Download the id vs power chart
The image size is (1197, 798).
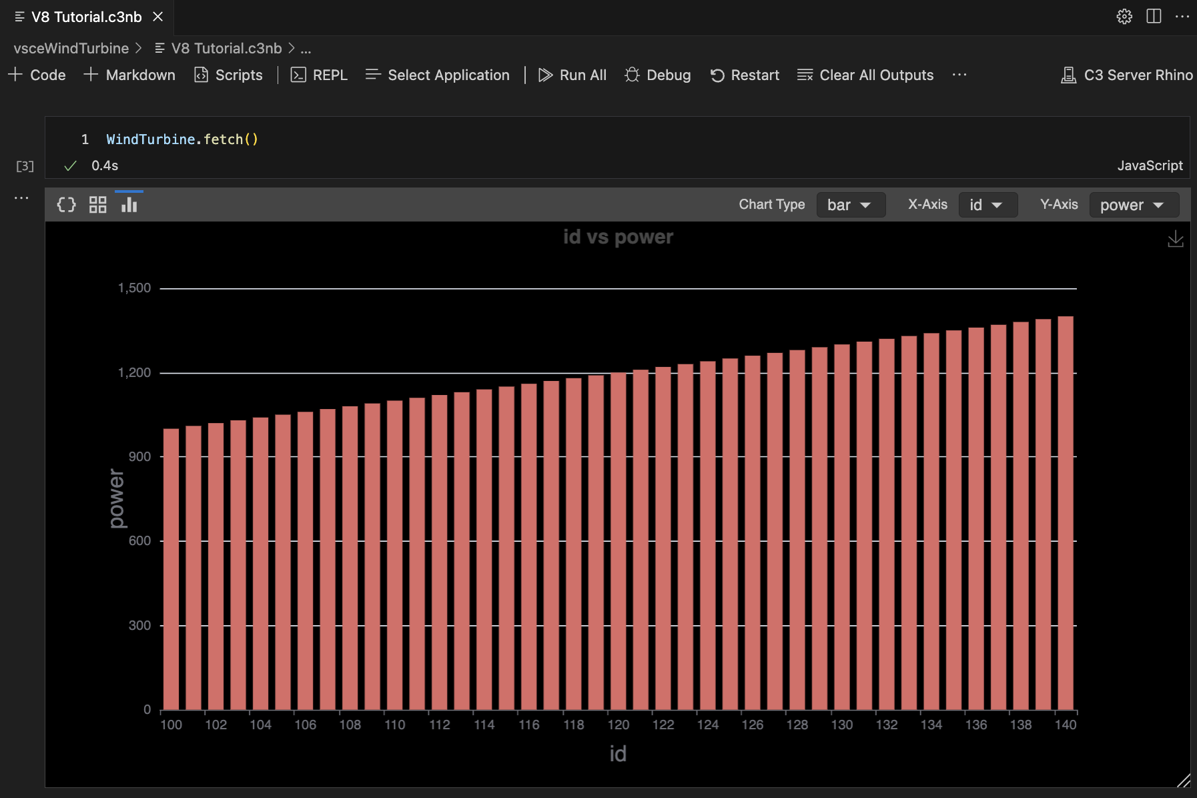1176,239
